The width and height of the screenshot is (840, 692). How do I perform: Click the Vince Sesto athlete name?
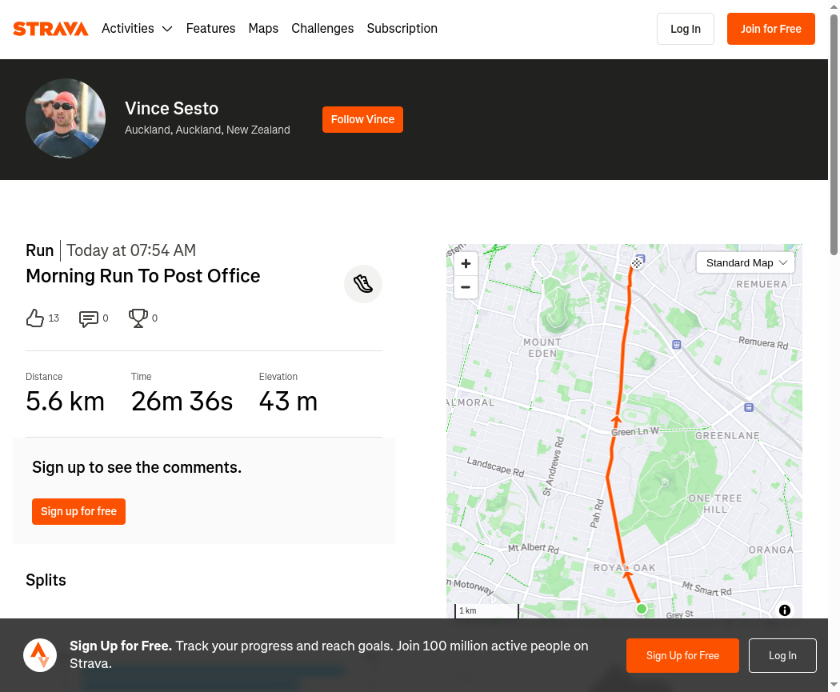tap(171, 109)
